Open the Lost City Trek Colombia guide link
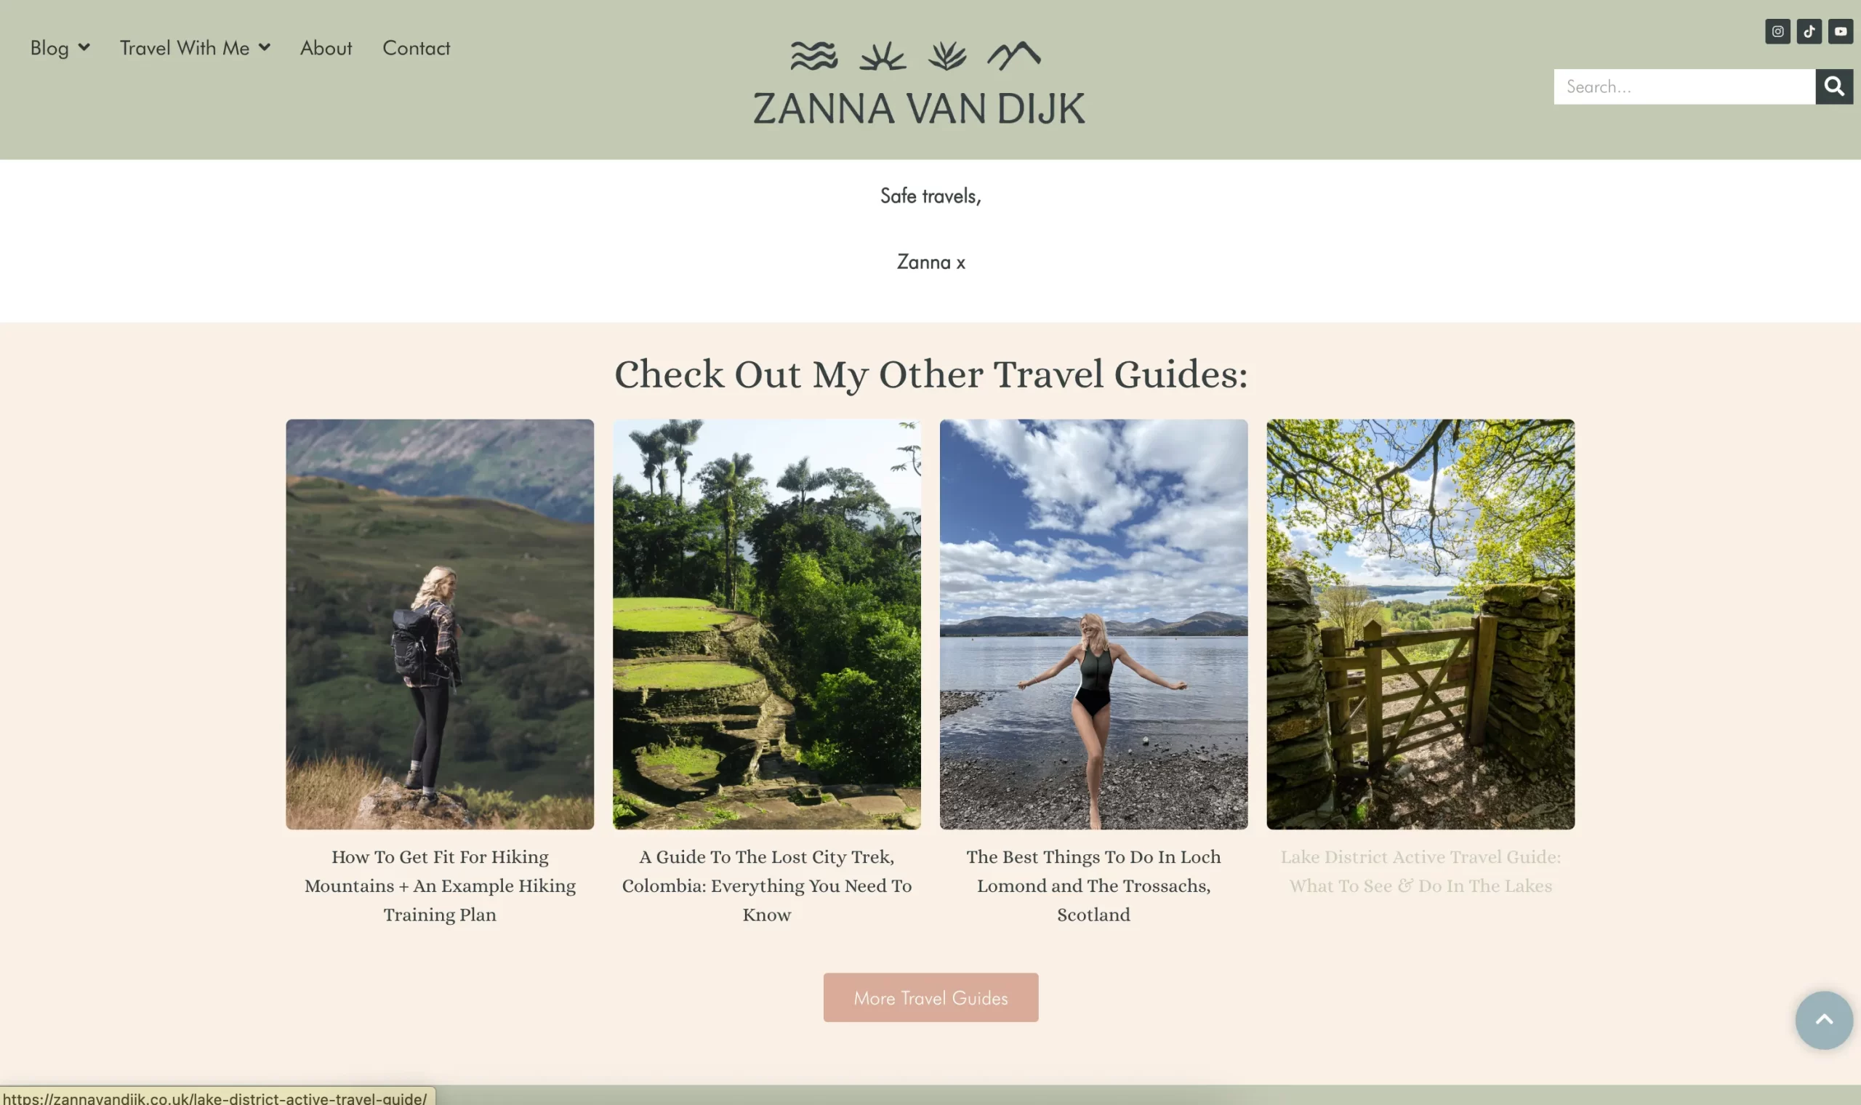 767,885
